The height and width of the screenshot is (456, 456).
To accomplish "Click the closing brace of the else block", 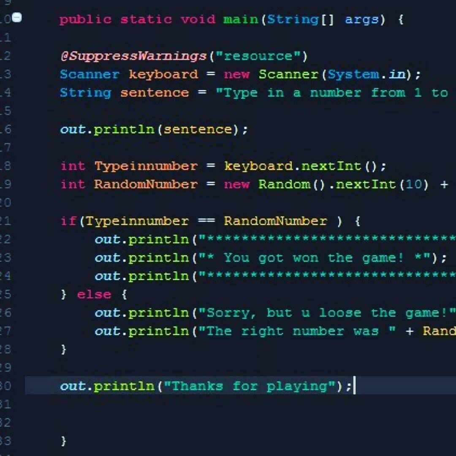I will pos(64,349).
